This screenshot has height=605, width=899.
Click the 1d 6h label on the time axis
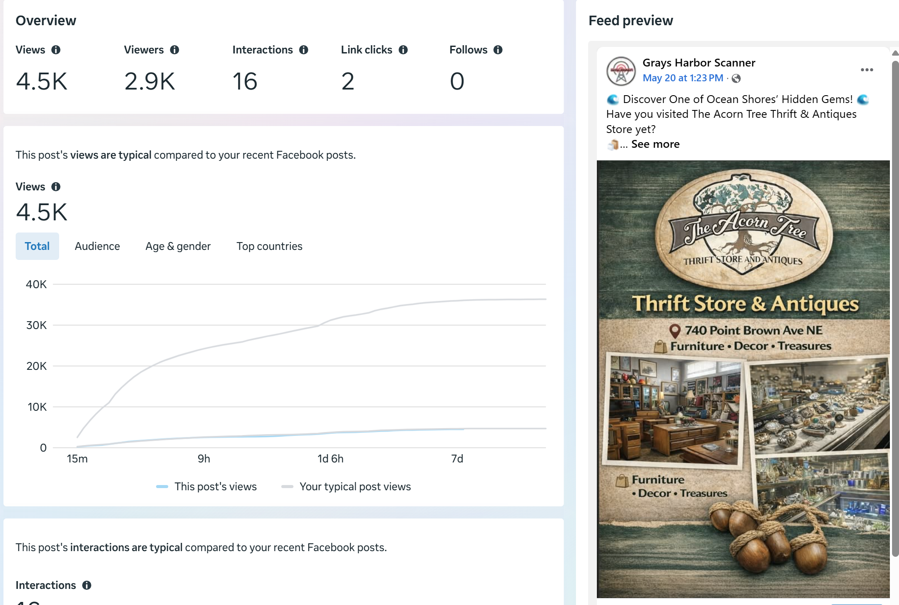[330, 459]
